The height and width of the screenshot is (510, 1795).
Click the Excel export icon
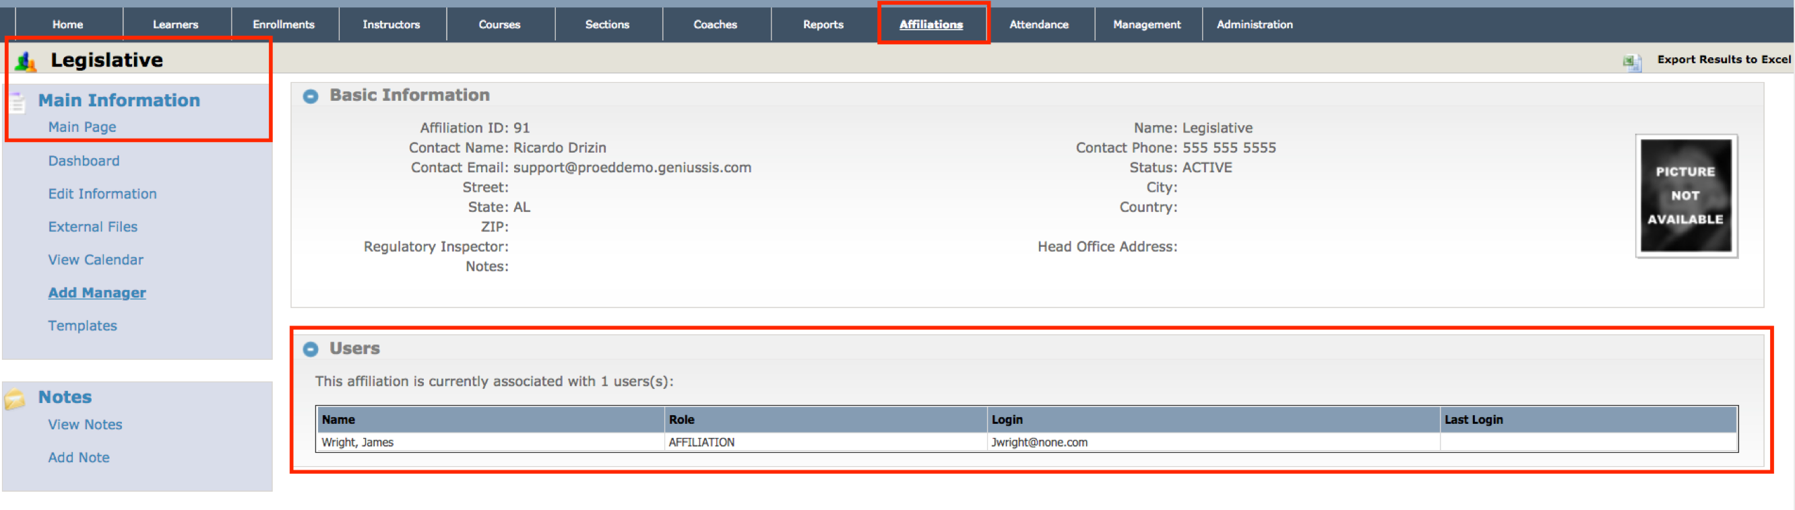[1631, 61]
